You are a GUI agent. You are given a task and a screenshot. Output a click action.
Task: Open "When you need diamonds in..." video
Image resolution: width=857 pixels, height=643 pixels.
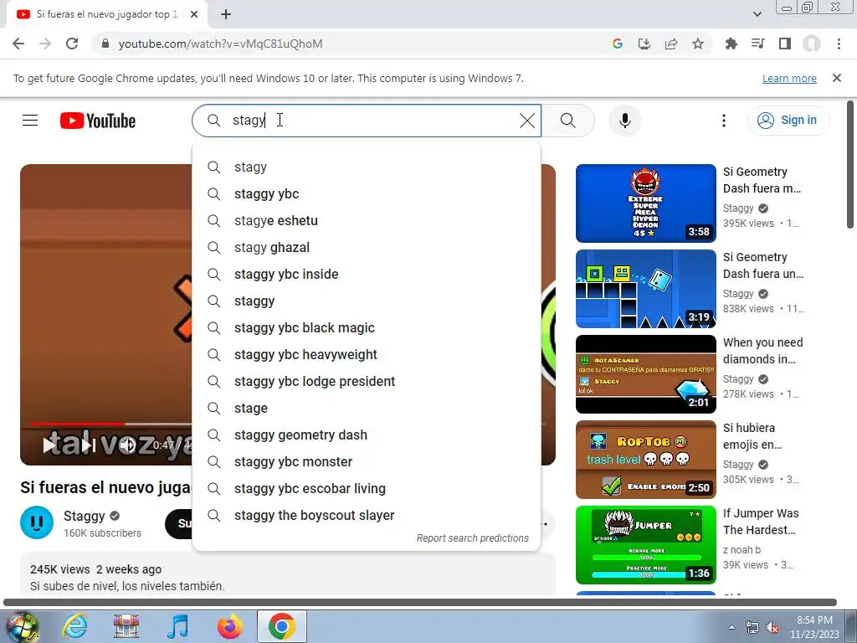coord(763,351)
